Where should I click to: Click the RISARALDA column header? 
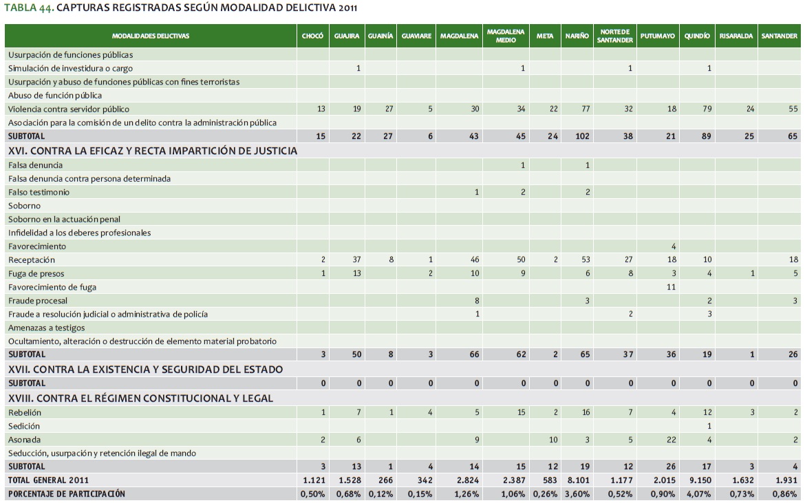[736, 36]
